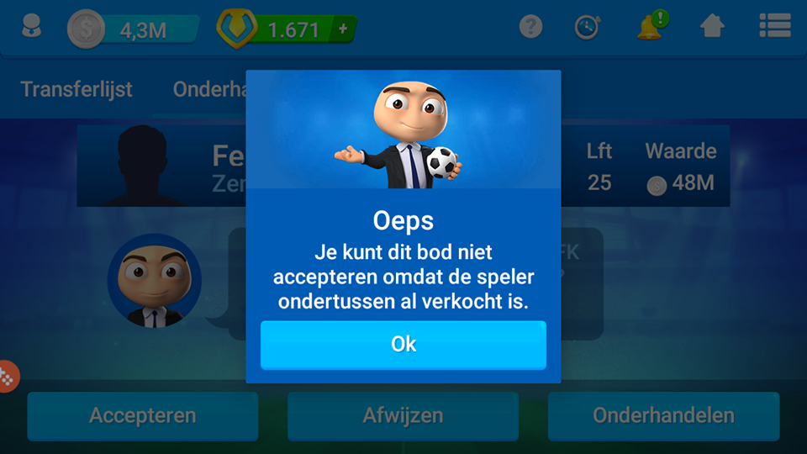Tap the manager avatar in the circle
This screenshot has width=807, height=454.
click(155, 281)
